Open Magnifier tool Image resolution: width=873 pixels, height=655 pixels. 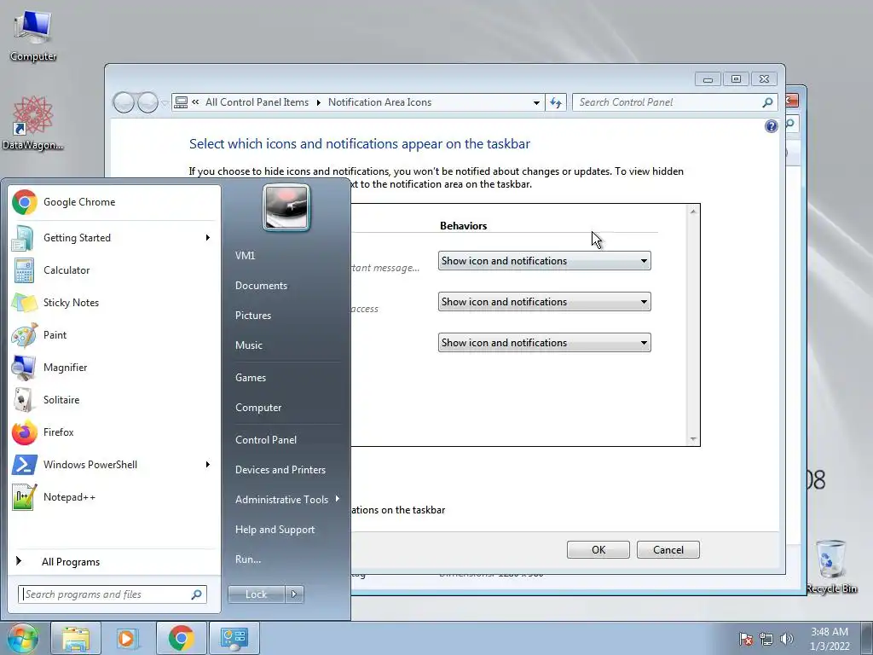click(x=114, y=367)
